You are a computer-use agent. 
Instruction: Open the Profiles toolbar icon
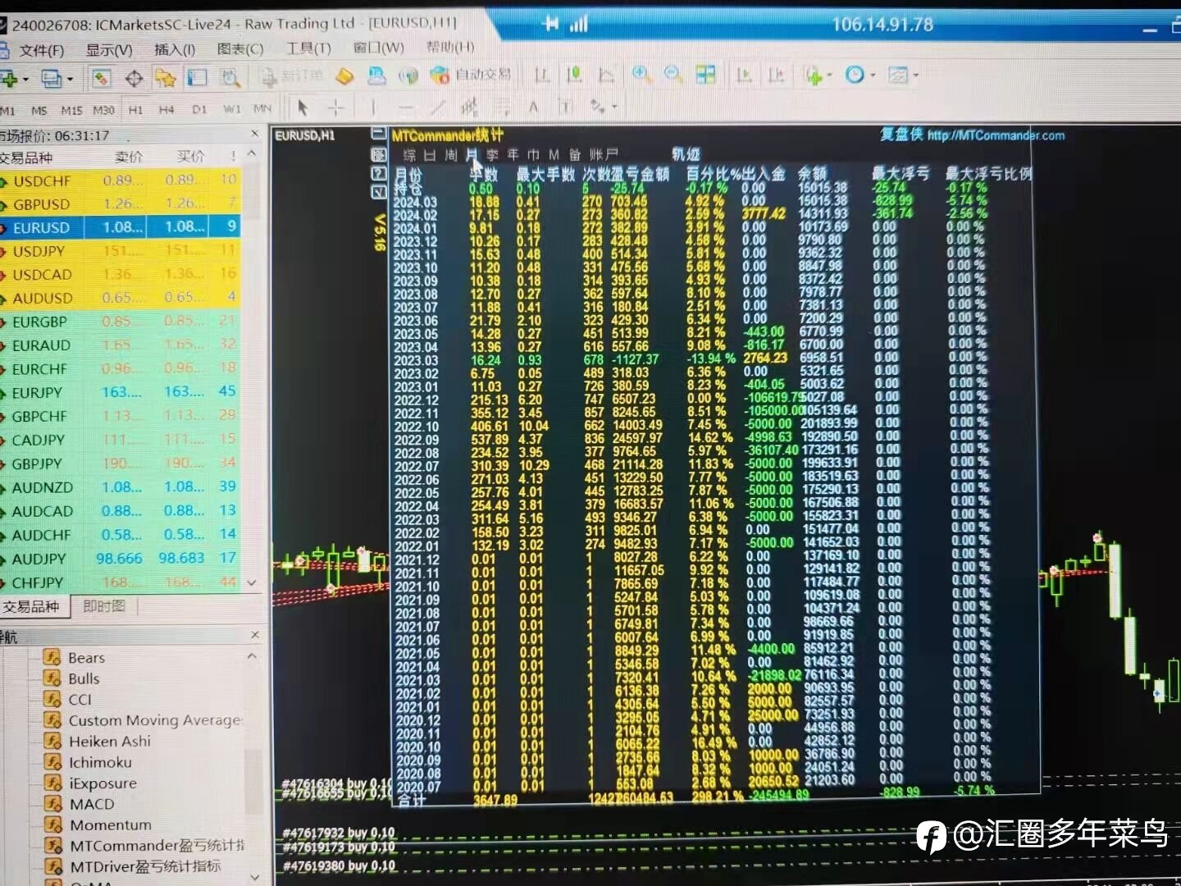[52, 79]
